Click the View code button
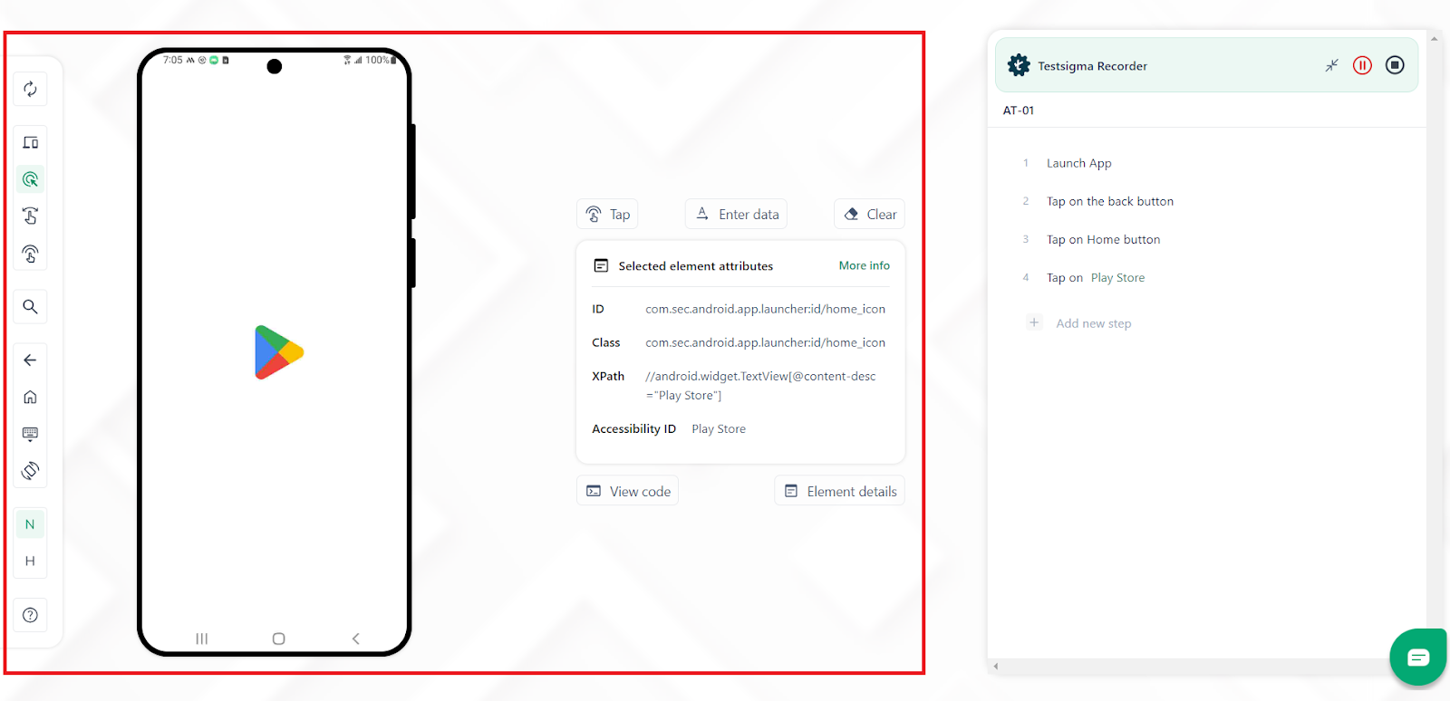 click(x=628, y=491)
